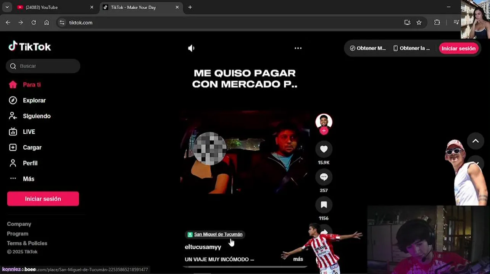Open Terms & Policies link
The width and height of the screenshot is (490, 274).
click(x=27, y=243)
